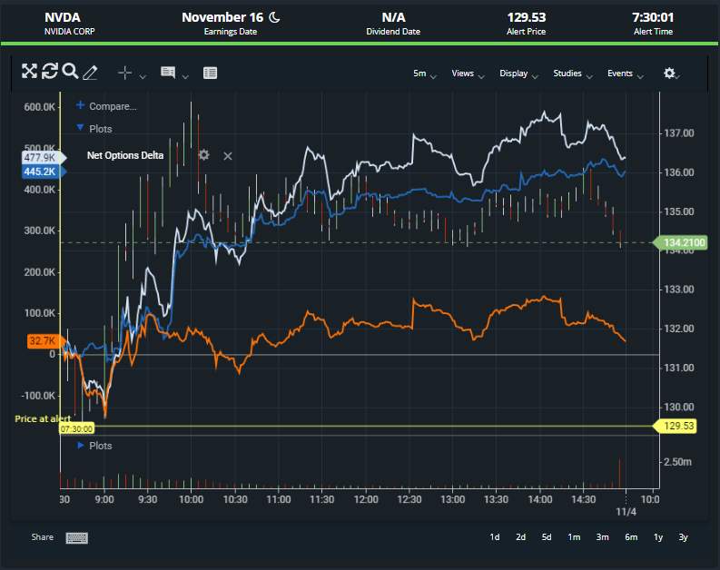The image size is (720, 570).
Task: Open chart settings gear
Action: point(669,73)
